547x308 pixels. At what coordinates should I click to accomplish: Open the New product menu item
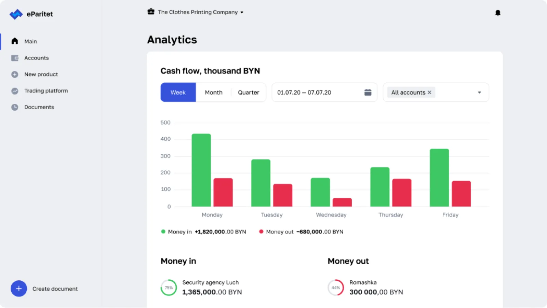coord(41,74)
